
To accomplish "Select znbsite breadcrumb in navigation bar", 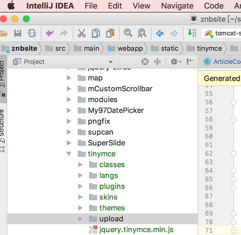I will pyautogui.click(x=19, y=48).
